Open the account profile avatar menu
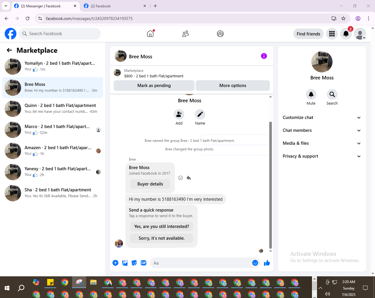This screenshot has height=298, width=375. pos(360,34)
